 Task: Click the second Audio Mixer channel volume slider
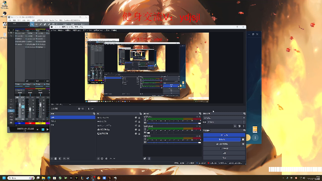pos(174,133)
